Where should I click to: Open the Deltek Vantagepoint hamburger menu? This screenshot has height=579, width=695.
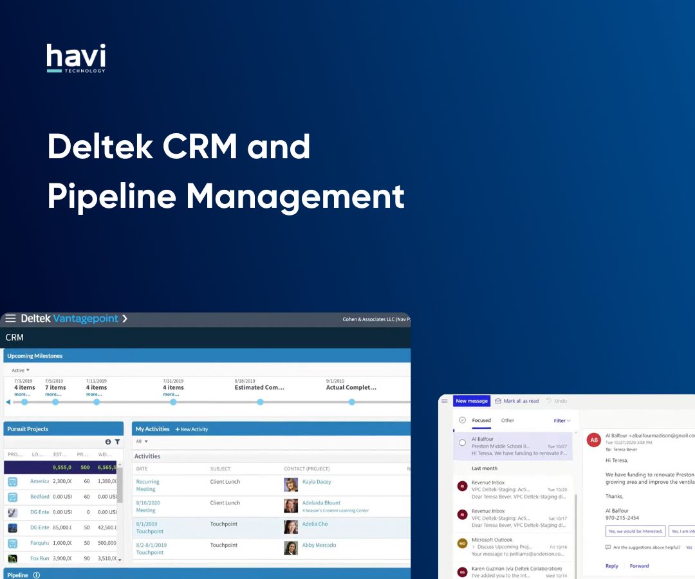tap(10, 318)
